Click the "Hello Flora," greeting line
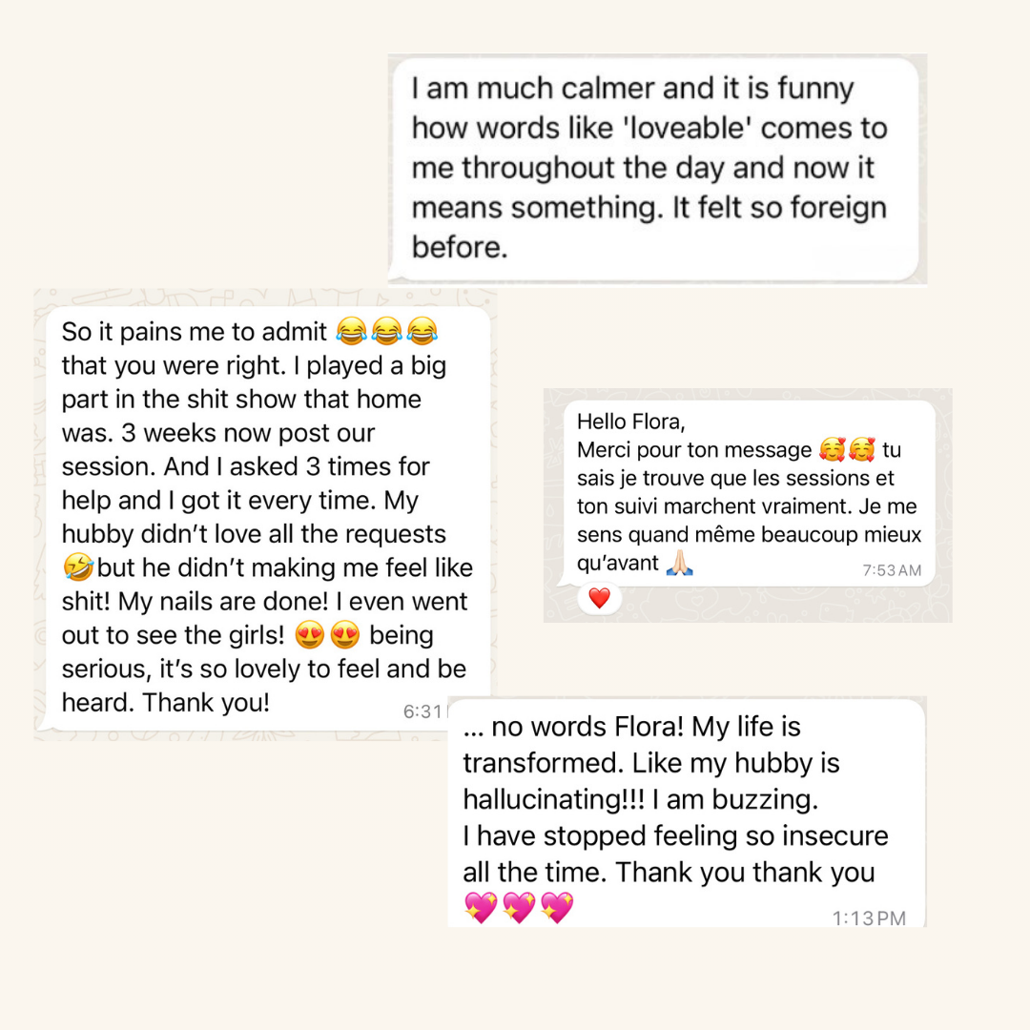This screenshot has height=1030, width=1030. click(x=631, y=422)
